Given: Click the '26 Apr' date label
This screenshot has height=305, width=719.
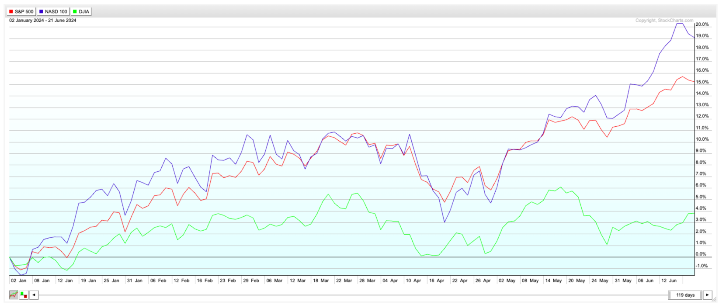Looking at the screenshot, I should click(x=483, y=281).
